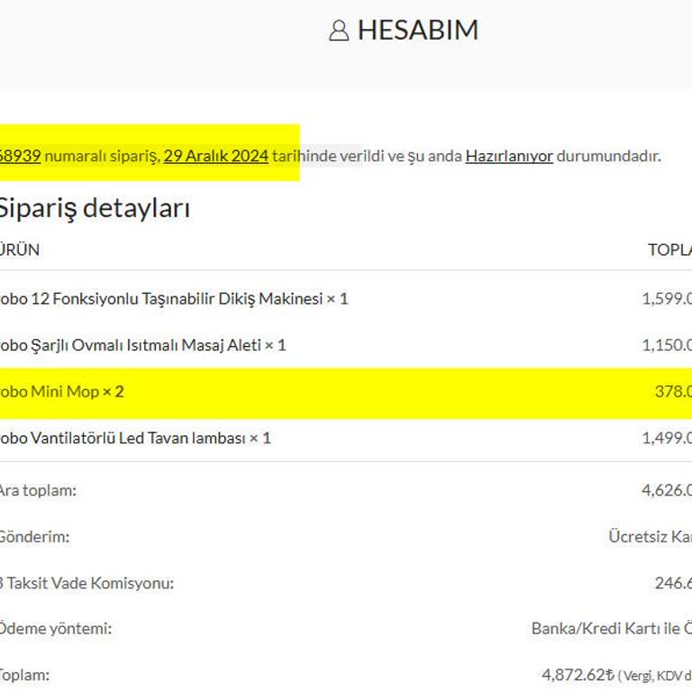This screenshot has width=692, height=692.
Task: Select the Sipariş detayları heading
Action: 95,208
